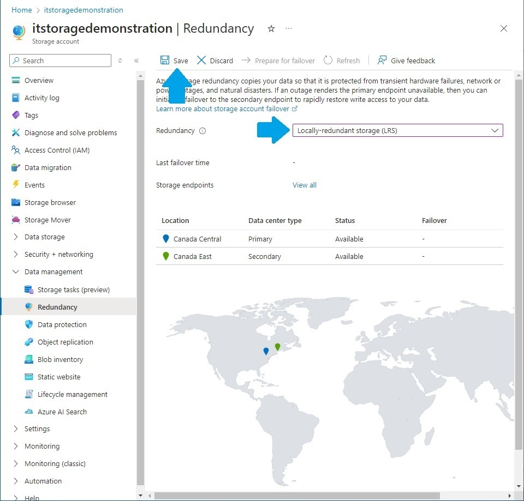524x501 pixels.
Task: Toggle expand/collapse all menu groups
Action: tap(120, 61)
